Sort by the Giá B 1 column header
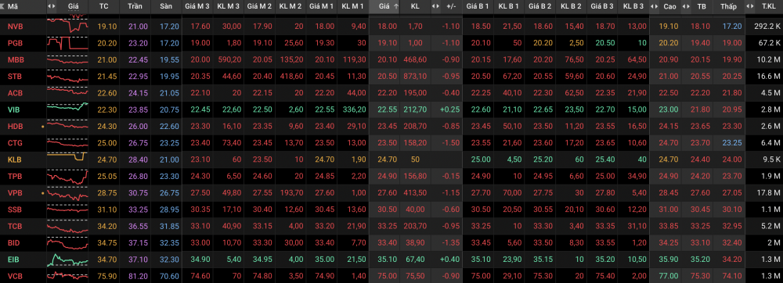Image resolution: width=783 pixels, height=283 pixels. [x=478, y=6]
